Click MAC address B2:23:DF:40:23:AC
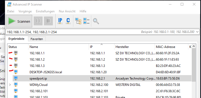 click(x=168, y=66)
